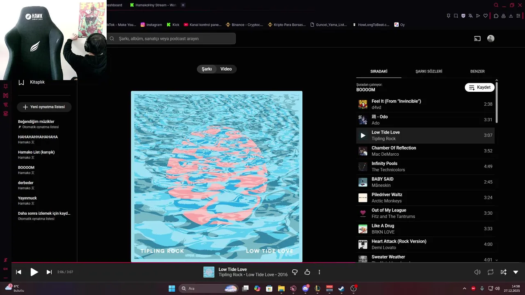The image size is (525, 295).
Task: Open the SIRADAKİ tab
Action: click(x=379, y=71)
